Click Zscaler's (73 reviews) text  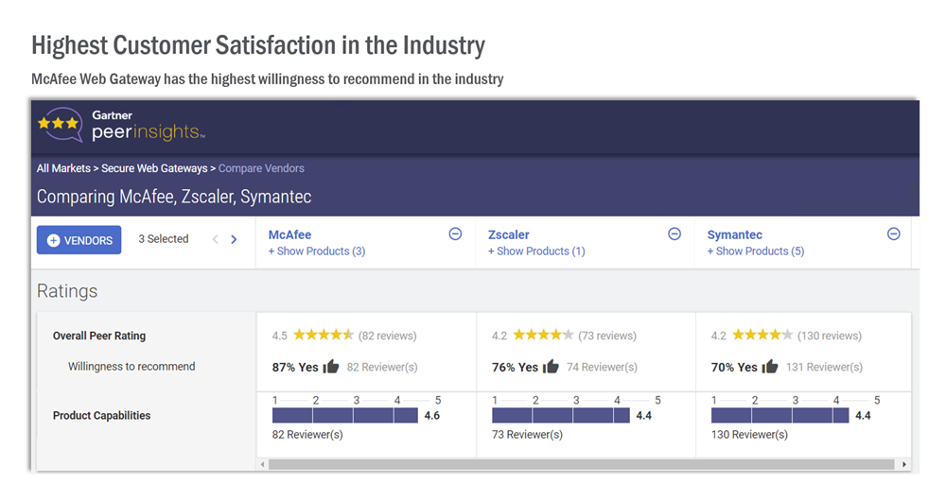(x=607, y=336)
